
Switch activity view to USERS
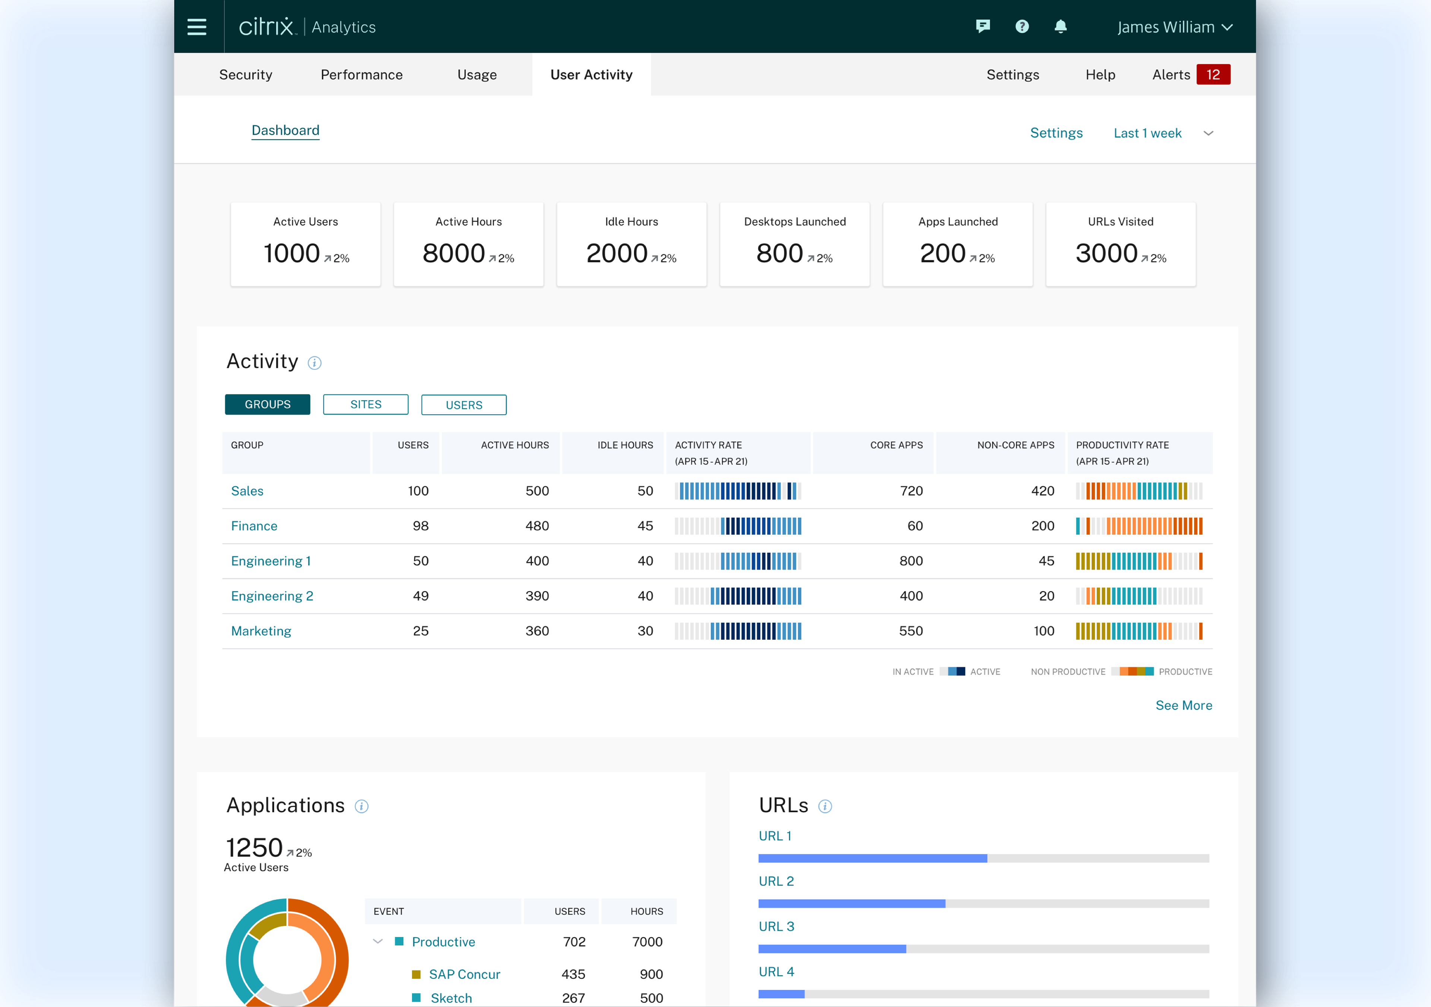point(464,405)
